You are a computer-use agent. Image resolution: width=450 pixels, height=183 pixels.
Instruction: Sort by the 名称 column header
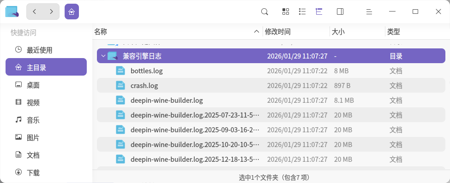pyautogui.click(x=101, y=31)
